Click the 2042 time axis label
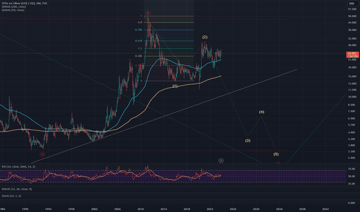This screenshot has height=212, width=360. pos(325,209)
